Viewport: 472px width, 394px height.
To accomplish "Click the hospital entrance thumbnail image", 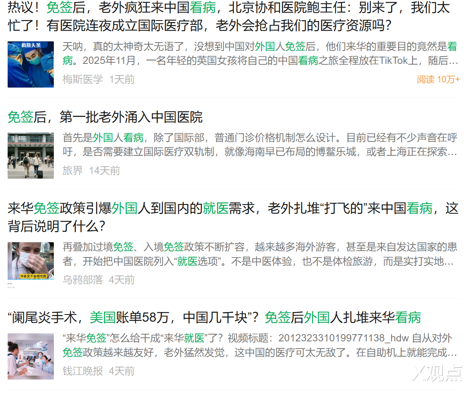I will coord(31,155).
